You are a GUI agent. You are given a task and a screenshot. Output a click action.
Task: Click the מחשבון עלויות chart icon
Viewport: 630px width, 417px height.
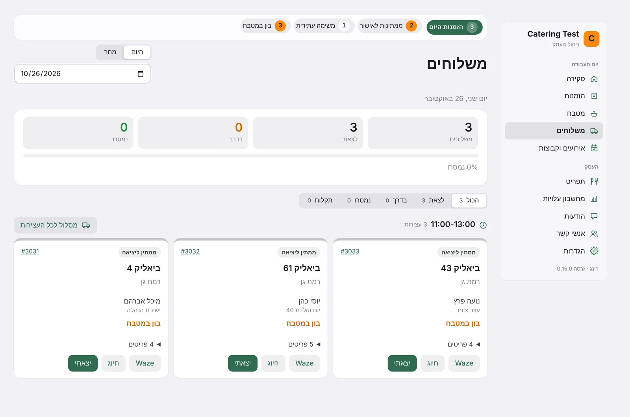pyautogui.click(x=594, y=199)
